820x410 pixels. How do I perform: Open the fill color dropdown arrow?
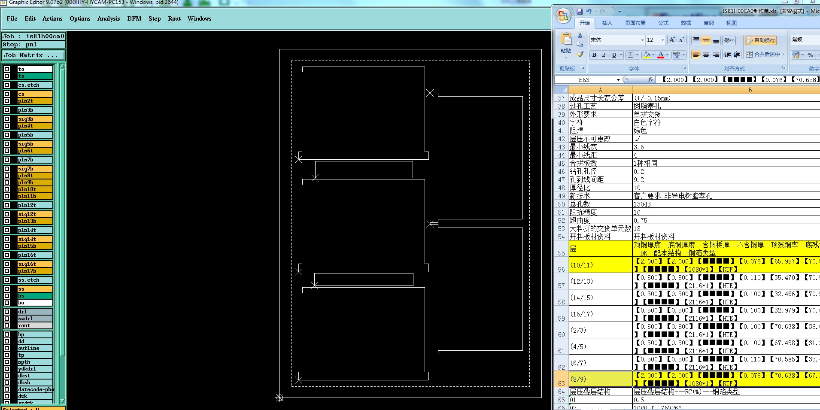[653, 55]
